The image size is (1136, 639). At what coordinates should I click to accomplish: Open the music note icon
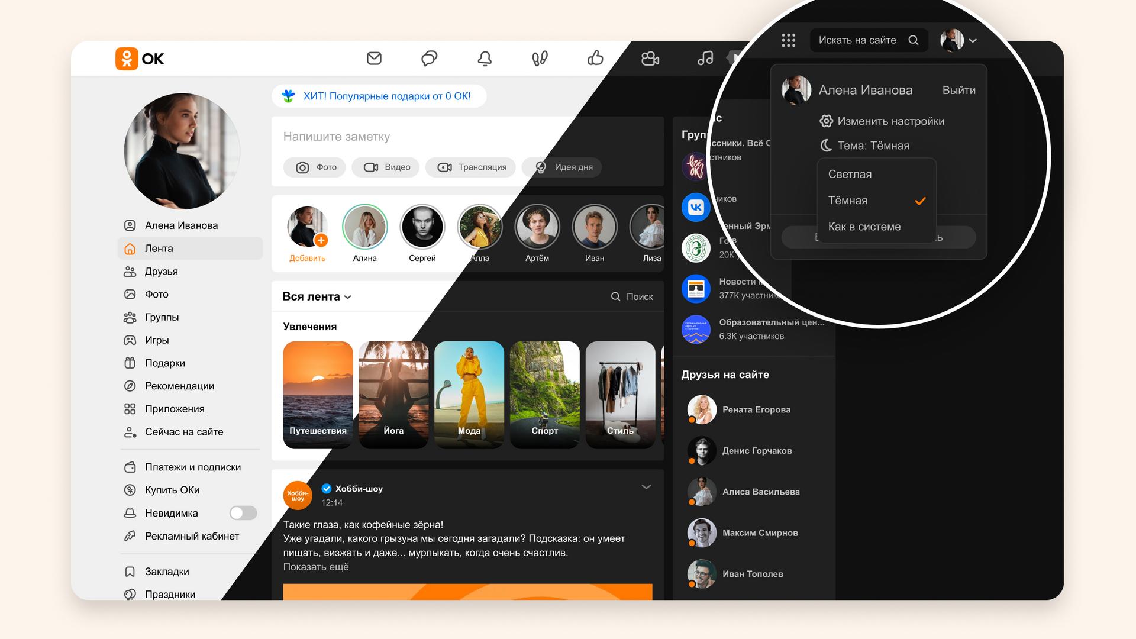705,58
